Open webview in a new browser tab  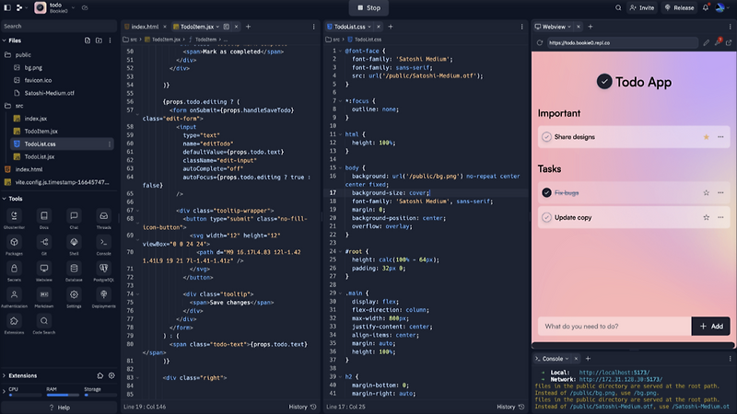(729, 42)
